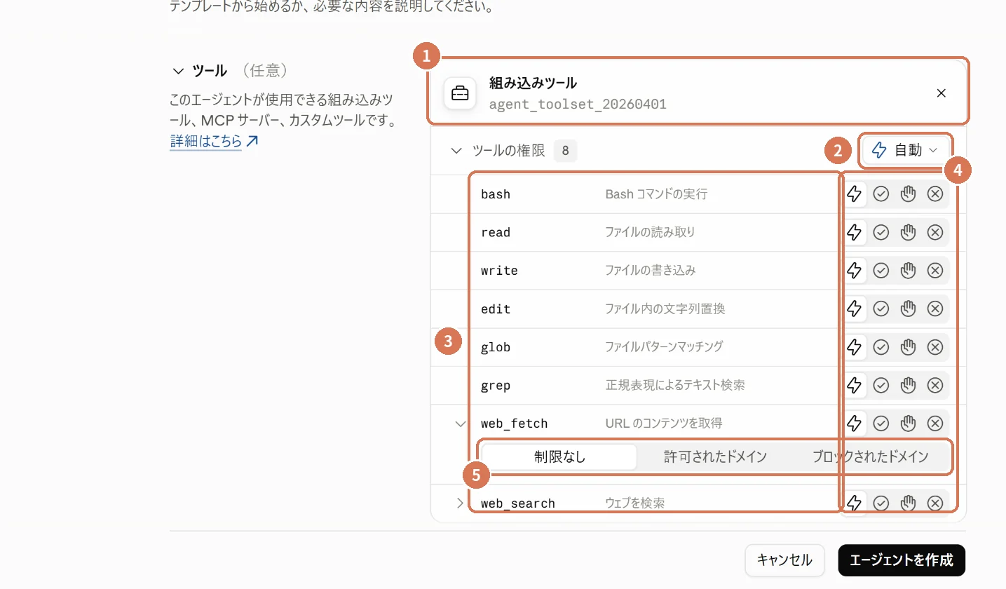This screenshot has height=589, width=1006.
Task: Click the circled X icon for edit
Action: (935, 309)
